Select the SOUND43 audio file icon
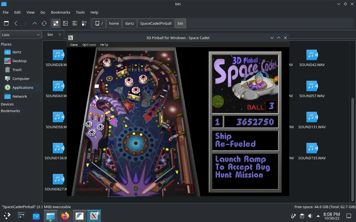Viewport: 356px width, 222px height. click(58, 86)
